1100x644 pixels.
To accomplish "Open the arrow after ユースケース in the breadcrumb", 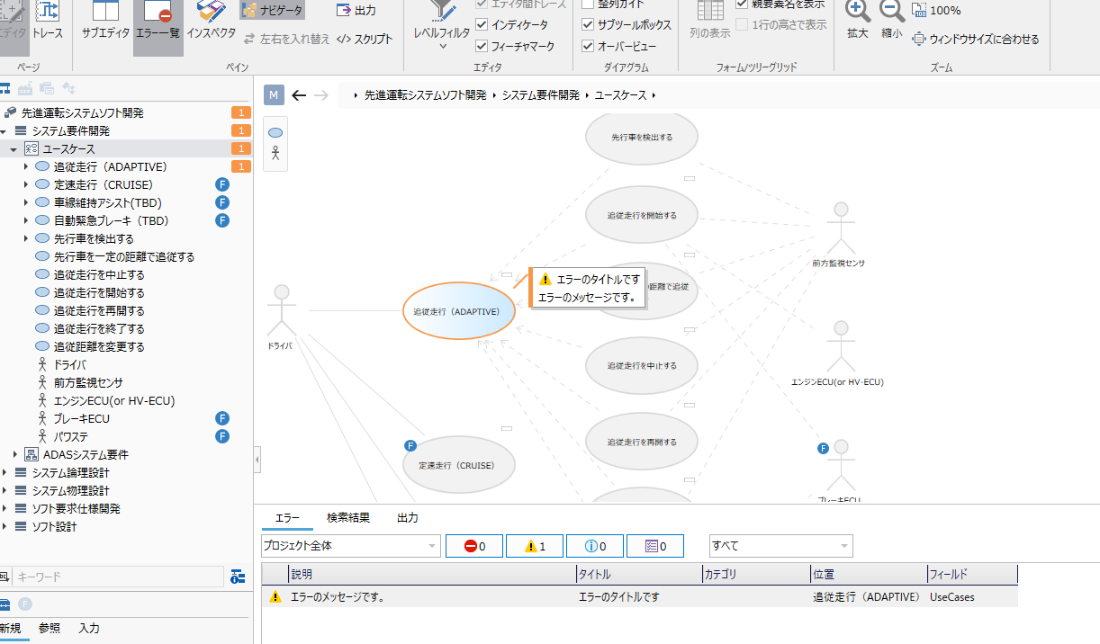I will tap(654, 94).
